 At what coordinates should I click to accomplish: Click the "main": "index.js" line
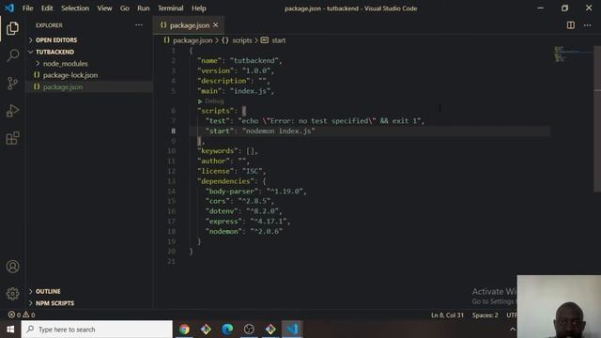click(x=236, y=91)
